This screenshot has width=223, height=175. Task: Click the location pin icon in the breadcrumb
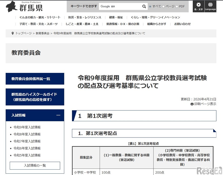[x=13, y=33]
